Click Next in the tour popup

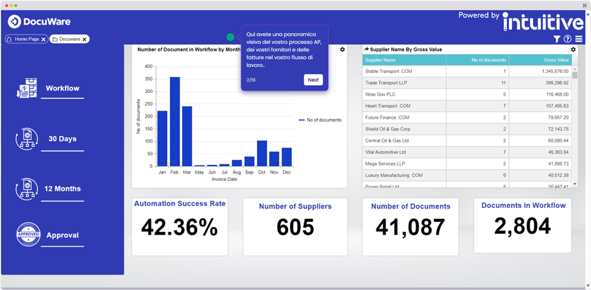click(x=313, y=80)
